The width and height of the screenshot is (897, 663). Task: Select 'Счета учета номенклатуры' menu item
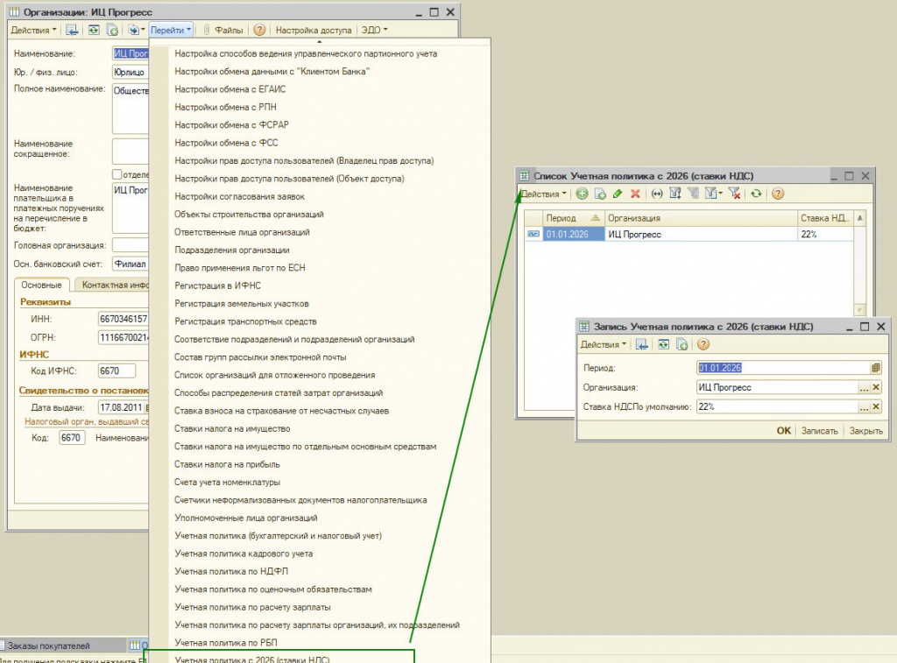pos(227,483)
